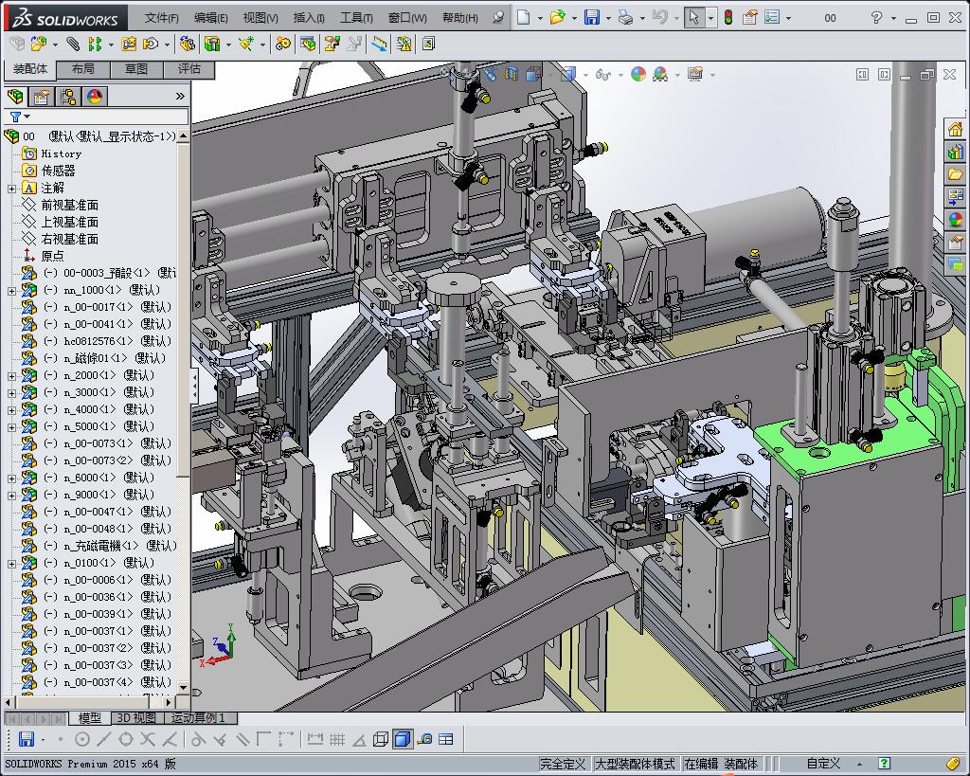Switch to the 布局 tab
The width and height of the screenshot is (970, 776).
pyautogui.click(x=83, y=68)
